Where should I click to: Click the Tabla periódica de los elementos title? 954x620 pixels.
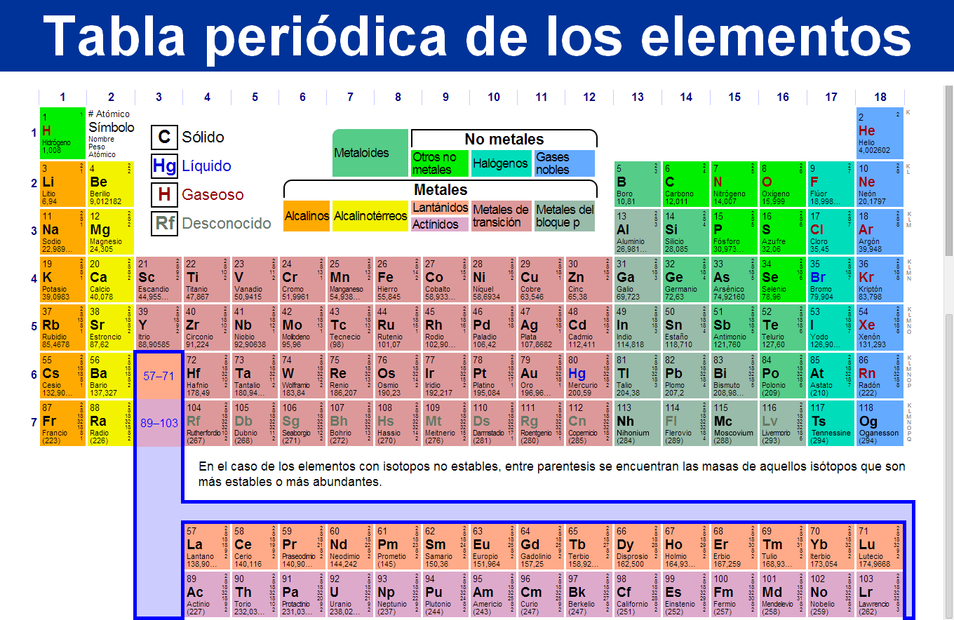pyautogui.click(x=477, y=36)
